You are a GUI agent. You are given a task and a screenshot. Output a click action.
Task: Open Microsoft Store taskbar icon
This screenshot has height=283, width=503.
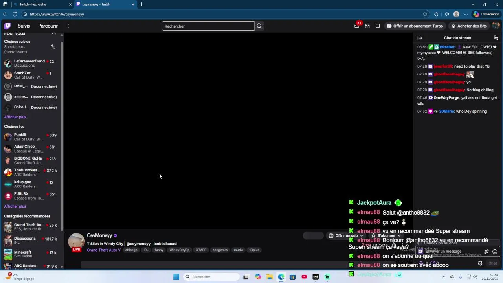pyautogui.click(x=292, y=277)
